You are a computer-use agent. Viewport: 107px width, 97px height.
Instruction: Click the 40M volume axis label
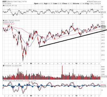tap(103, 69)
